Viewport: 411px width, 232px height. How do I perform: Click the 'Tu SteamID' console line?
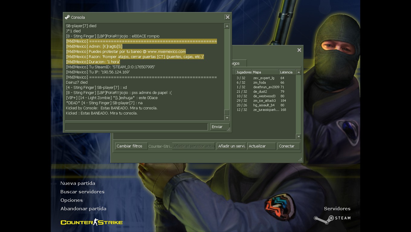(110, 67)
